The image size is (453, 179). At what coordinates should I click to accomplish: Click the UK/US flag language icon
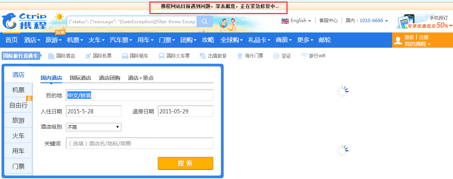pyautogui.click(x=285, y=21)
